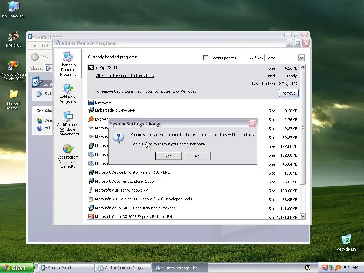This screenshot has height=273, width=364.
Task: Select Change or Remove Programs sidebar icon
Action: (x=68, y=64)
